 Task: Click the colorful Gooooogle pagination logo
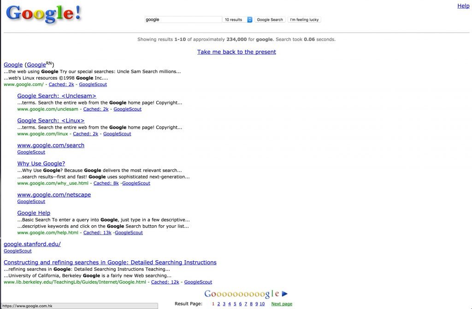tap(242, 294)
